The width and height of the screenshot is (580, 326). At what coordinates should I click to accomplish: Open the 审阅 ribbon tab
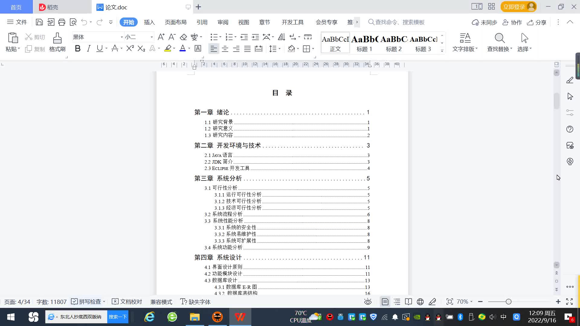223,22
